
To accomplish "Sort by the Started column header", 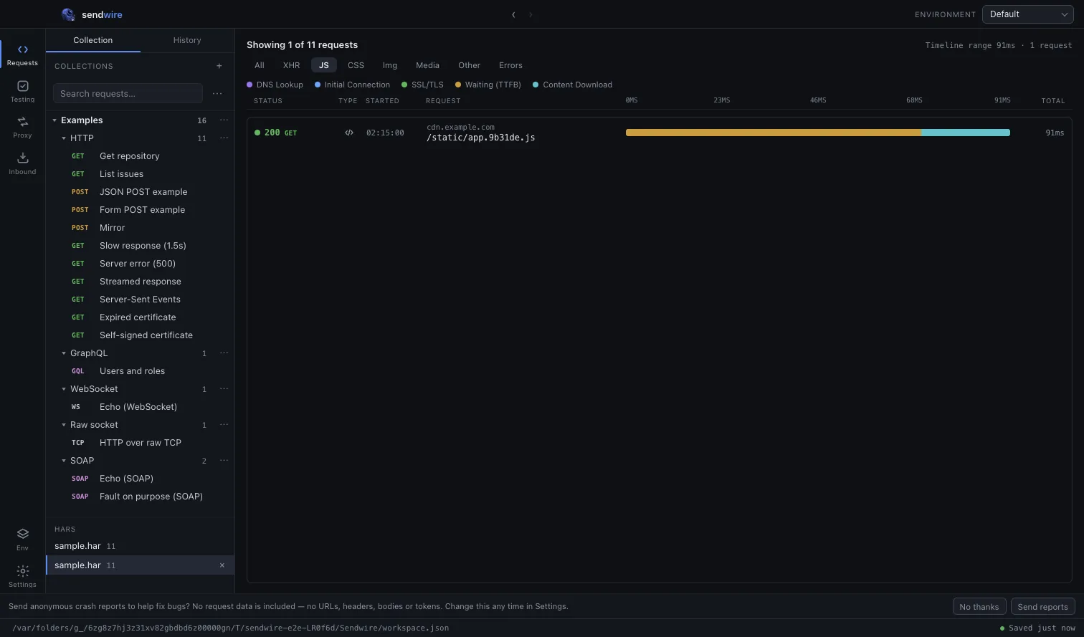I will (382, 101).
